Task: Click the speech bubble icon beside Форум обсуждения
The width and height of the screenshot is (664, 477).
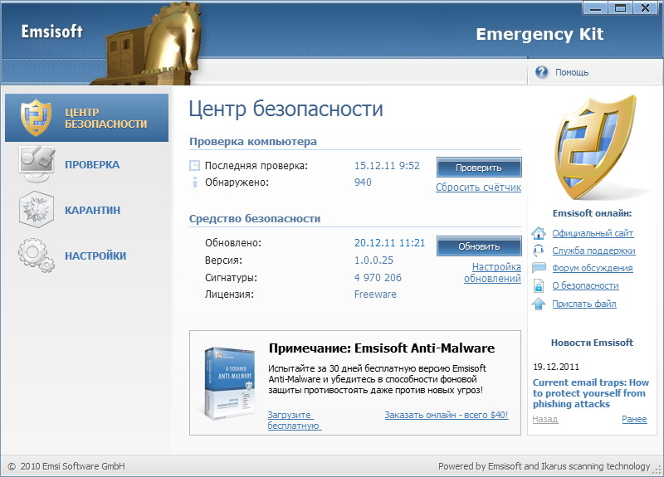Action: (539, 268)
